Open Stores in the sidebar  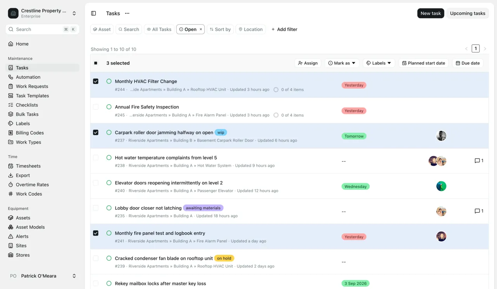tap(42, 255)
